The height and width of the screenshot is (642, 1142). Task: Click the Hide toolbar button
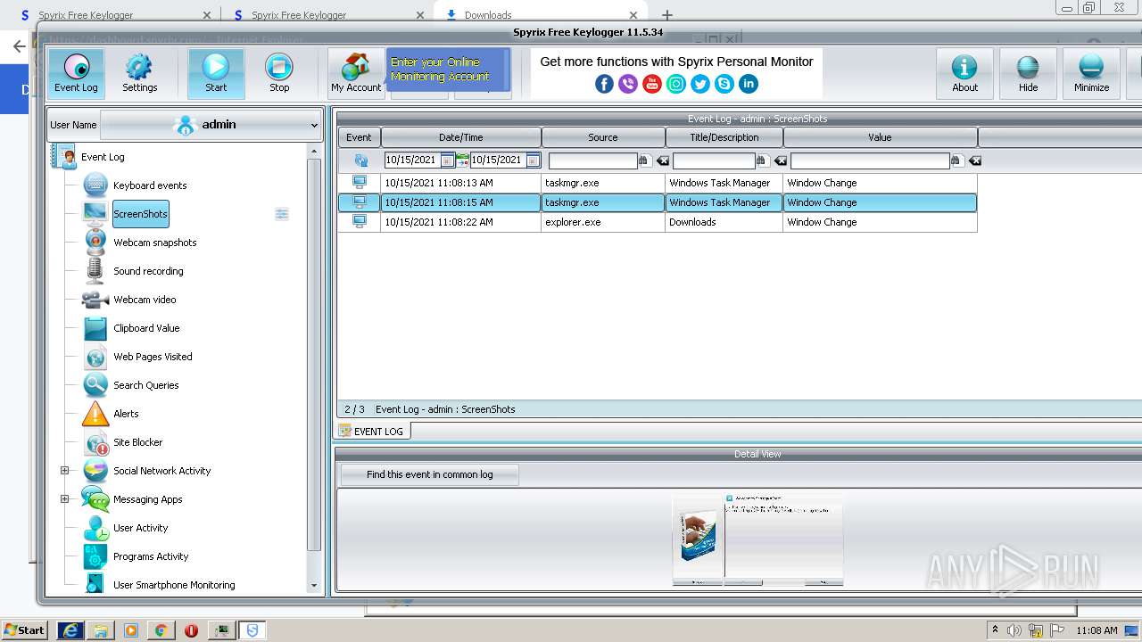[1028, 73]
